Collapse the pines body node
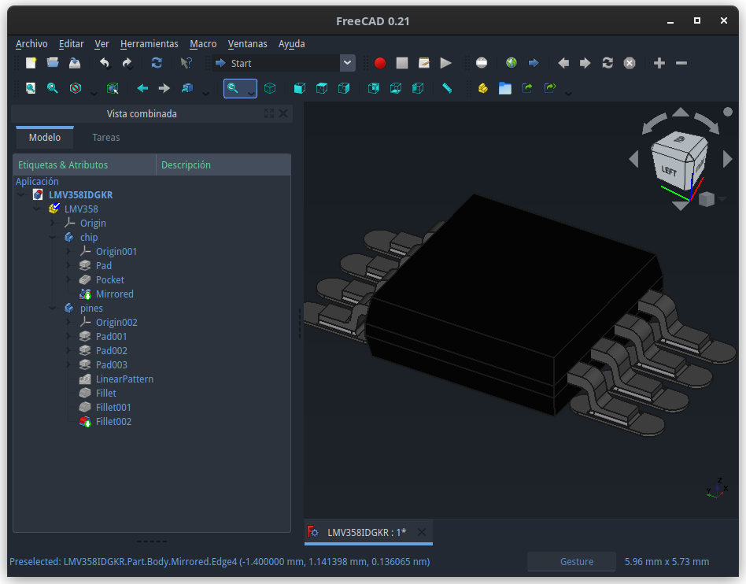746x584 pixels. tap(53, 308)
